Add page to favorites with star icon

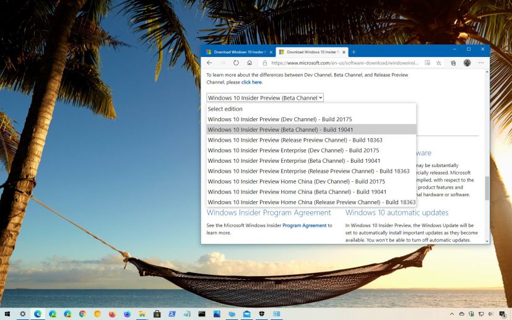tap(438, 63)
